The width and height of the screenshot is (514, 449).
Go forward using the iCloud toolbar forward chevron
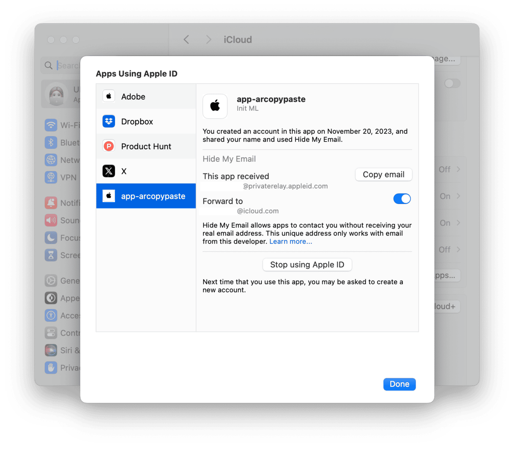click(208, 39)
